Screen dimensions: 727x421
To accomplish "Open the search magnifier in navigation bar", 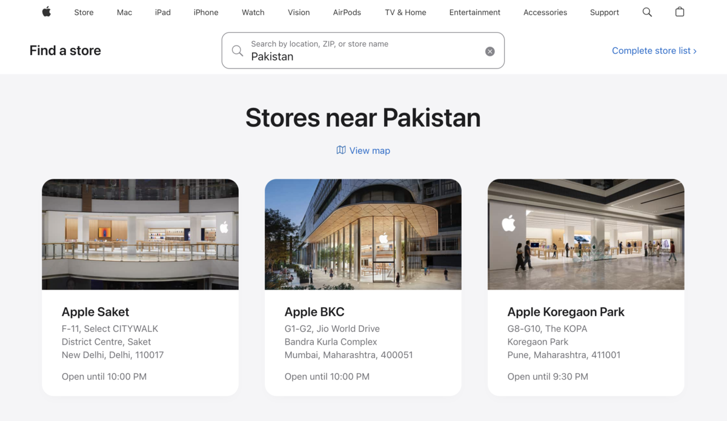I will point(647,12).
